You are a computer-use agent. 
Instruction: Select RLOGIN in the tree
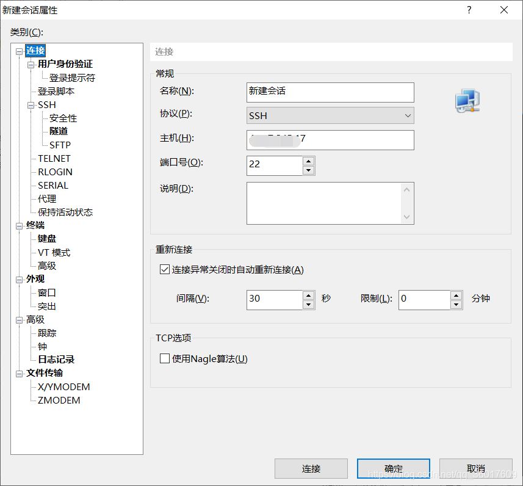coord(55,172)
